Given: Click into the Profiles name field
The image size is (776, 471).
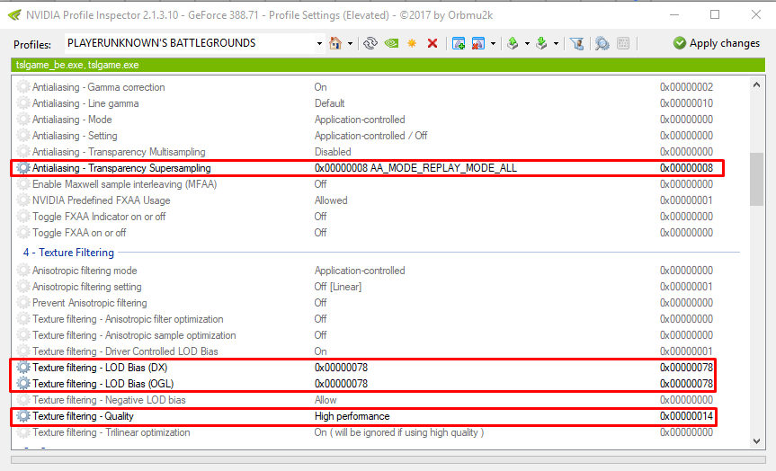Looking at the screenshot, I should (x=190, y=43).
